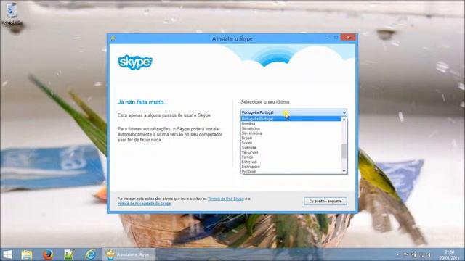
Task: Launch Firefox from the taskbar
Action: [48, 254]
